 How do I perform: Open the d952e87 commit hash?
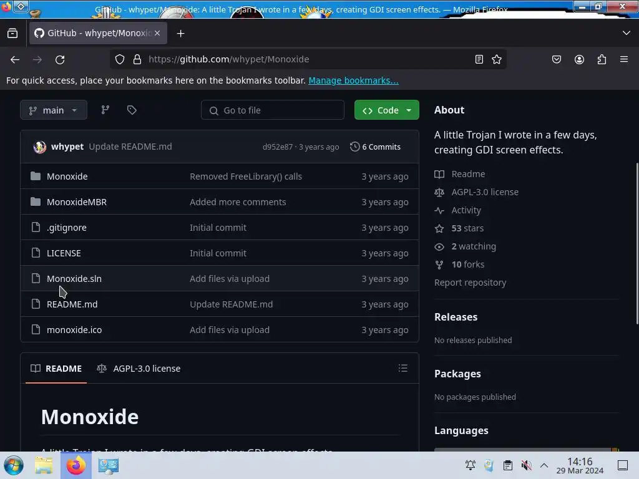tap(278, 147)
